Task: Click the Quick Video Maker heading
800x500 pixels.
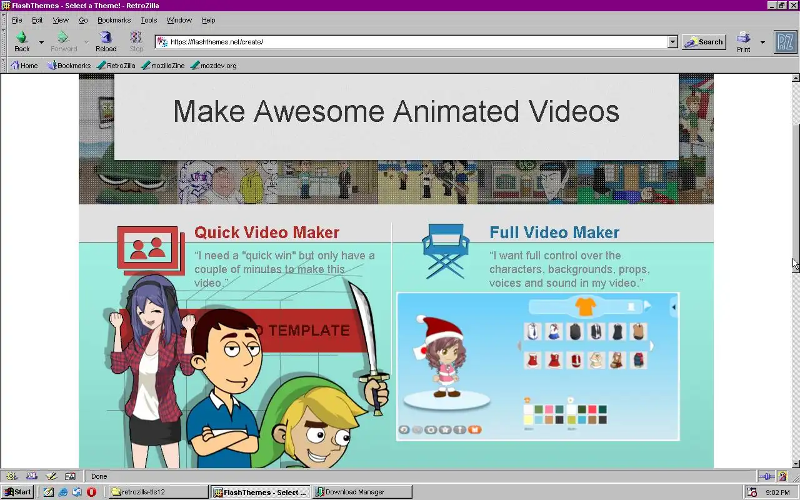Action: pos(267,232)
